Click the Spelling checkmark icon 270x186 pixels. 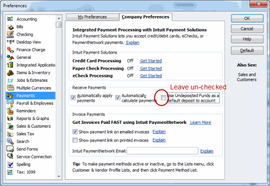click(11, 164)
